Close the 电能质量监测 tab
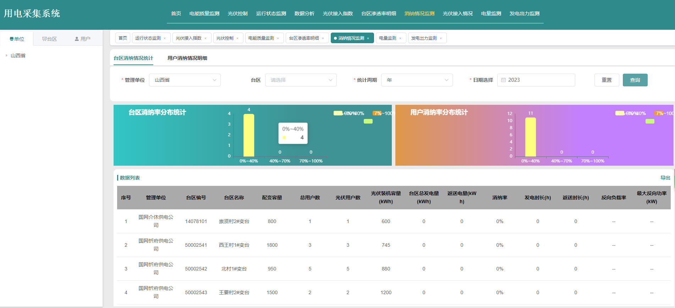675x308 pixels. (x=278, y=38)
